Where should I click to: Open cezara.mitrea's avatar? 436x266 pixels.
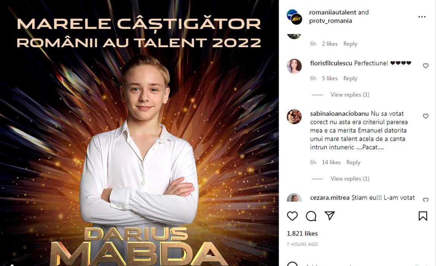click(x=294, y=198)
